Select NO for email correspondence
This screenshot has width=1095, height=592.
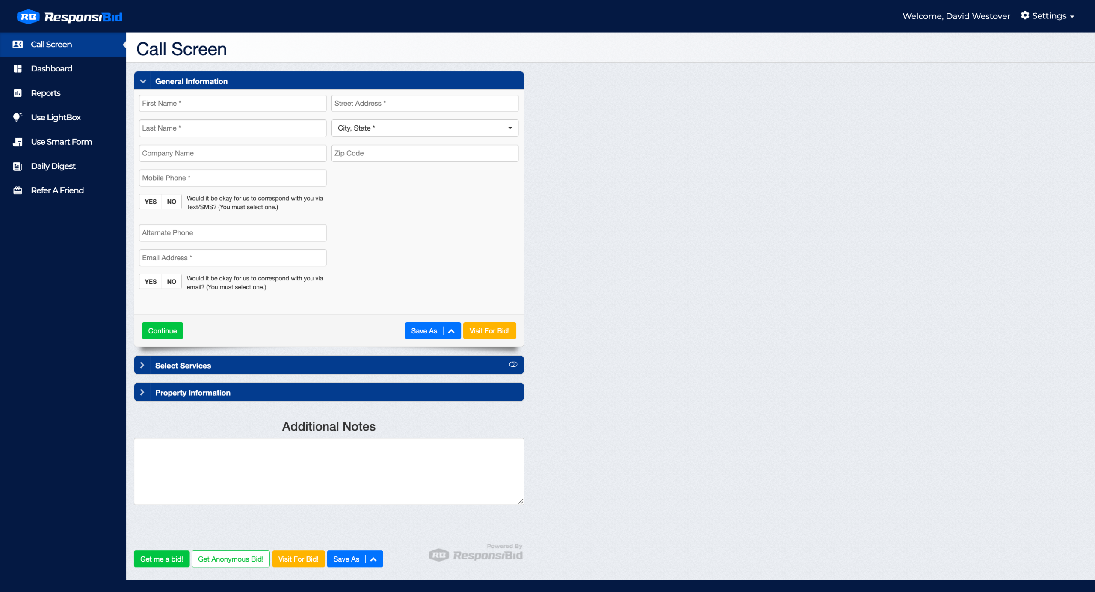(x=172, y=282)
